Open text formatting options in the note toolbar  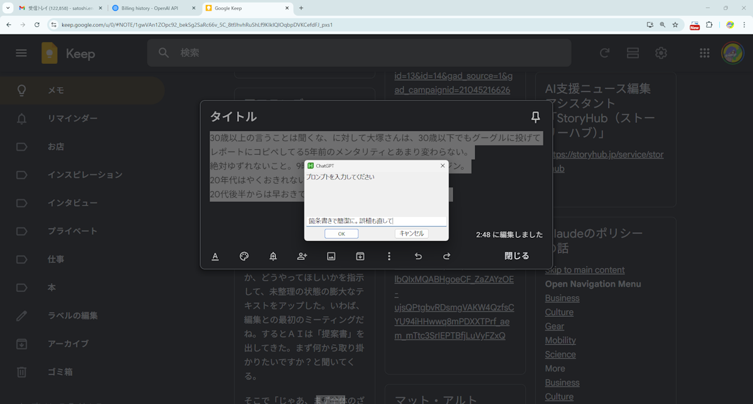215,256
